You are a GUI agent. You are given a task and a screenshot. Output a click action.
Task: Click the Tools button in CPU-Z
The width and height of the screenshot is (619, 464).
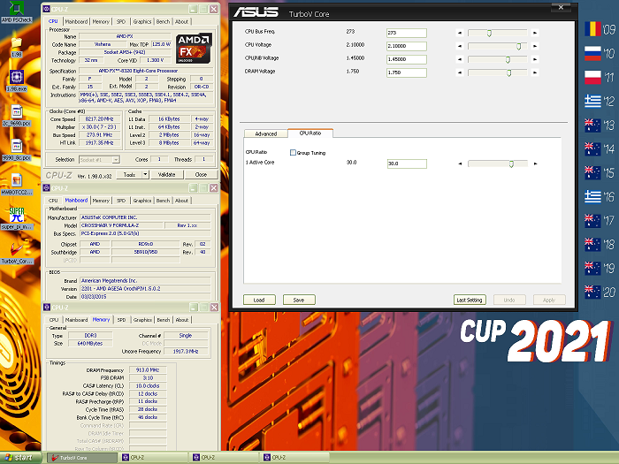129,174
